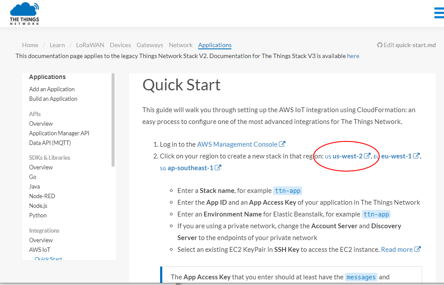
Task: Click the sidebar vertical scrollbar
Action: tap(113, 120)
